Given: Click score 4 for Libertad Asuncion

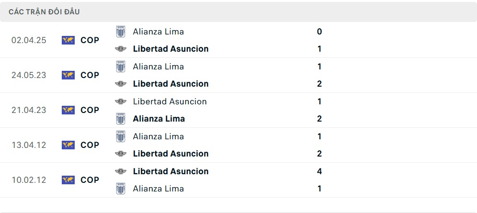Looking at the screenshot, I should point(319,171).
